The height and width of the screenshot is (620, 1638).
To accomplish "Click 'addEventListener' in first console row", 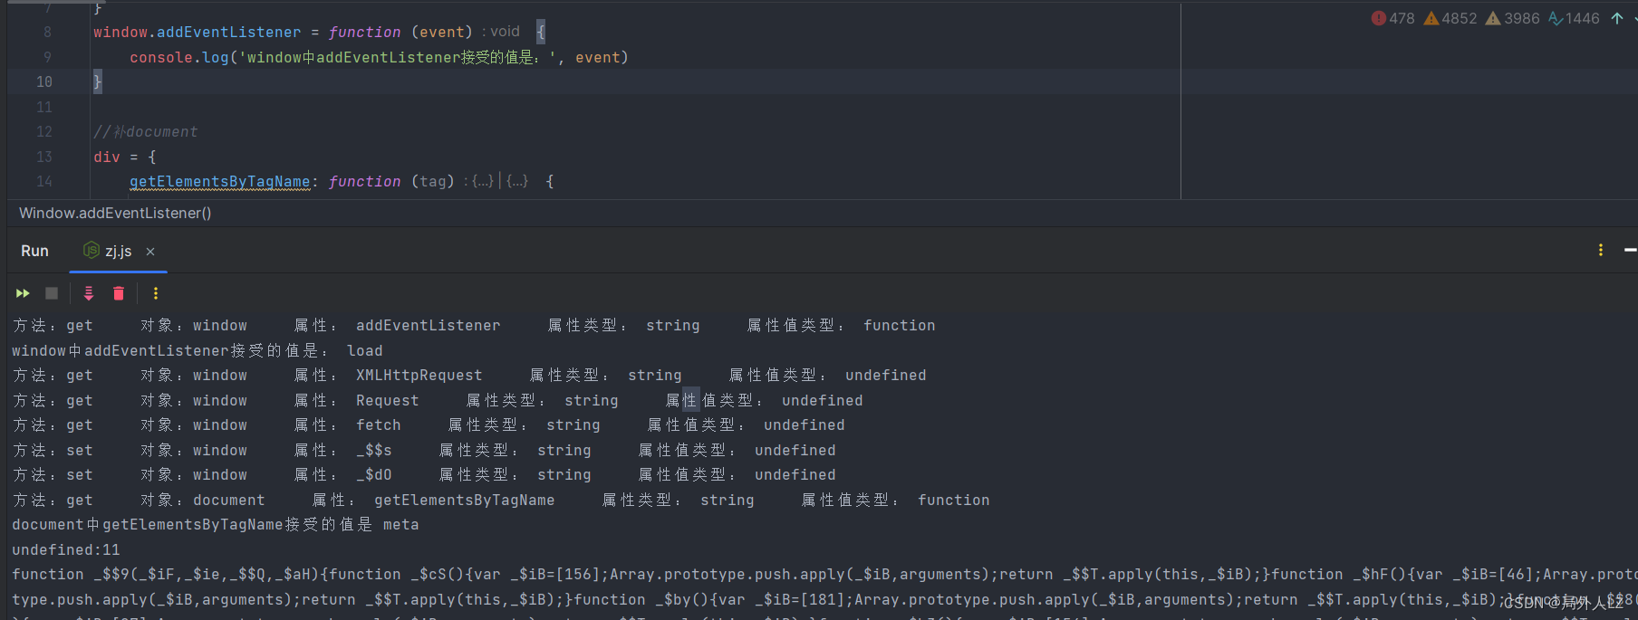I will click(428, 325).
